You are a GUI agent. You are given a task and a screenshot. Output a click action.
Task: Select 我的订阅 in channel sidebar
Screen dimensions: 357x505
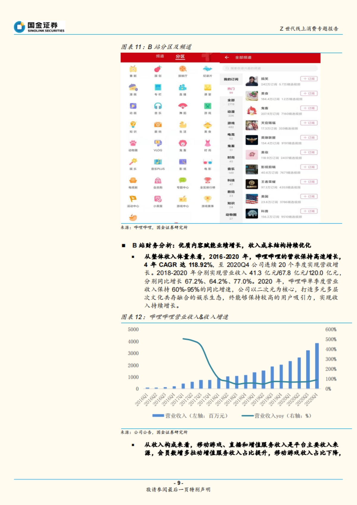[x=231, y=79]
